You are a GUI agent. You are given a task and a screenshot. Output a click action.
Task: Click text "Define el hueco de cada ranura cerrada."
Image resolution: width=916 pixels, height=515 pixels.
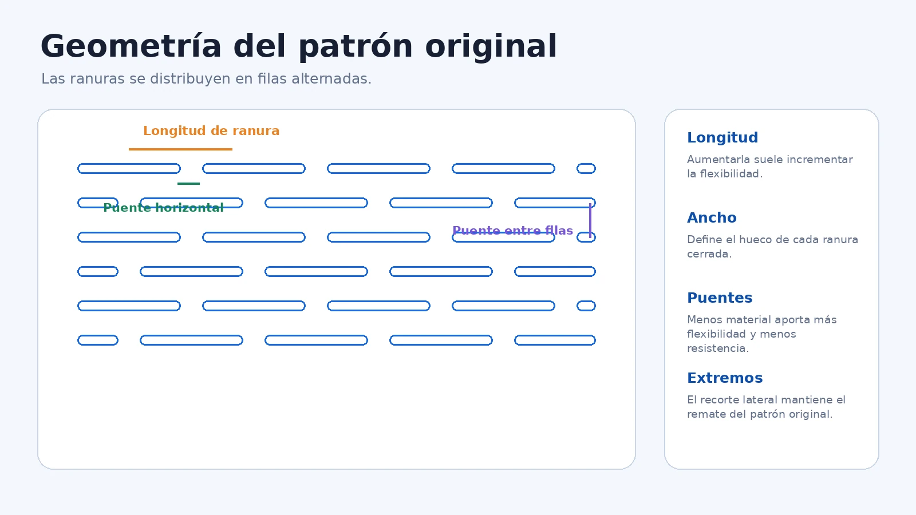(772, 247)
